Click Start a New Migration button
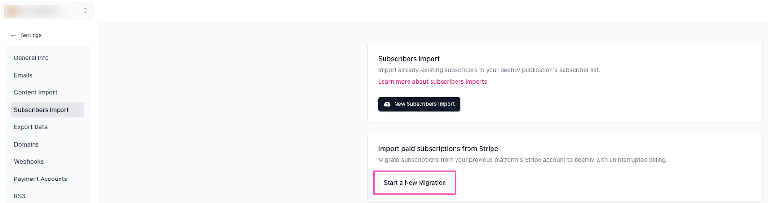This screenshot has height=203, width=768. 415,183
